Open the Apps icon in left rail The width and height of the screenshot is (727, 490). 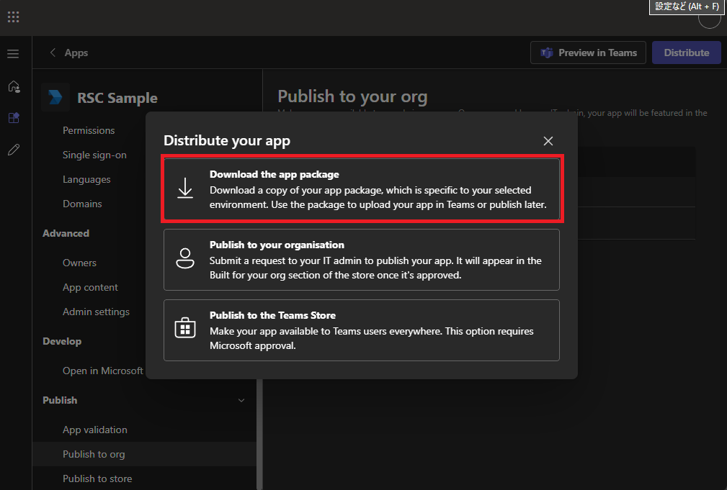(x=13, y=117)
